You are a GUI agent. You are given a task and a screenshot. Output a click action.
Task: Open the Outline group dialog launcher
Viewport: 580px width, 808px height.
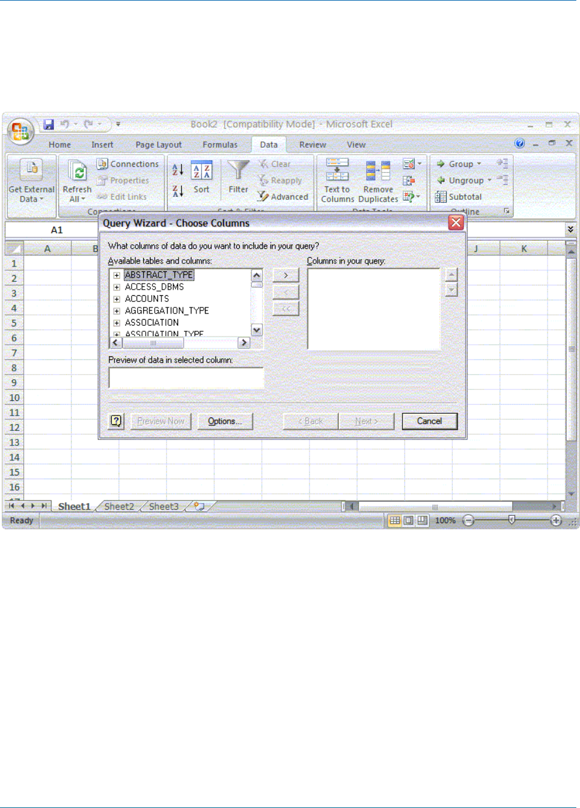pos(507,211)
